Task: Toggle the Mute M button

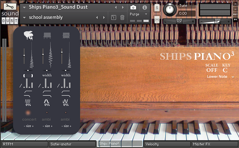Action: point(157,20)
